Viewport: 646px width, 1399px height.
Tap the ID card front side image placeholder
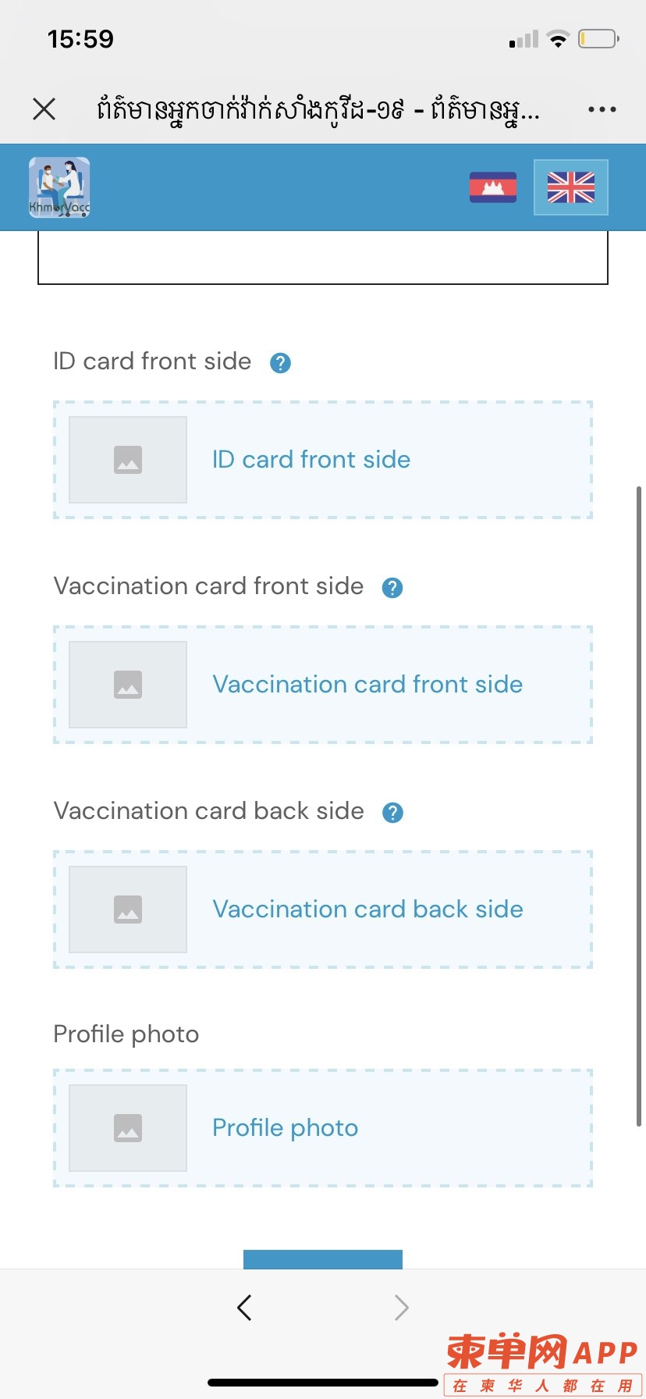click(x=128, y=460)
